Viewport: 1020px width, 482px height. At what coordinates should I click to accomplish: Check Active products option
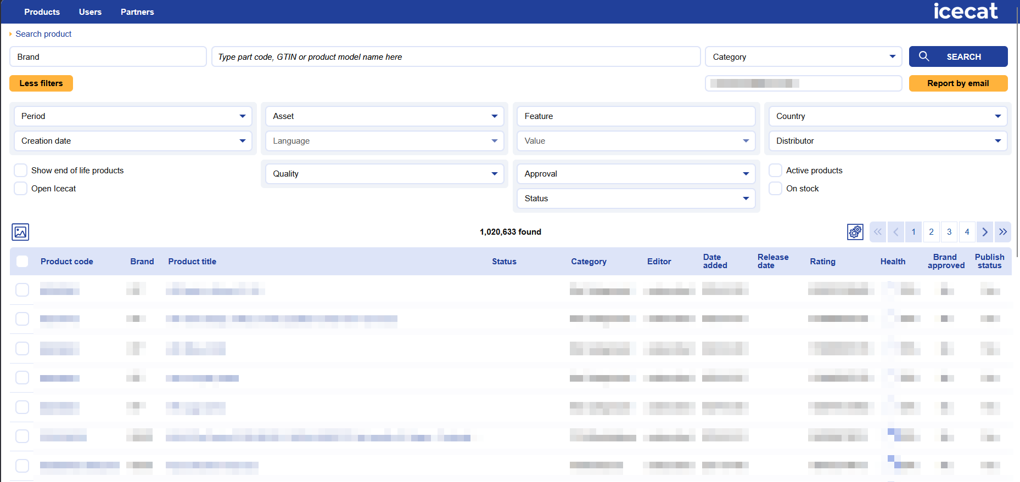pos(775,171)
